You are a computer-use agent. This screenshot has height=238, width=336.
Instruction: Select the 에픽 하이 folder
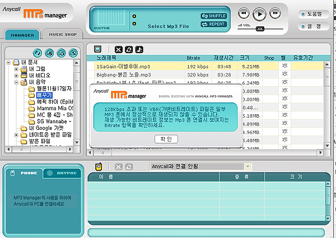pyautogui.click(x=55, y=102)
